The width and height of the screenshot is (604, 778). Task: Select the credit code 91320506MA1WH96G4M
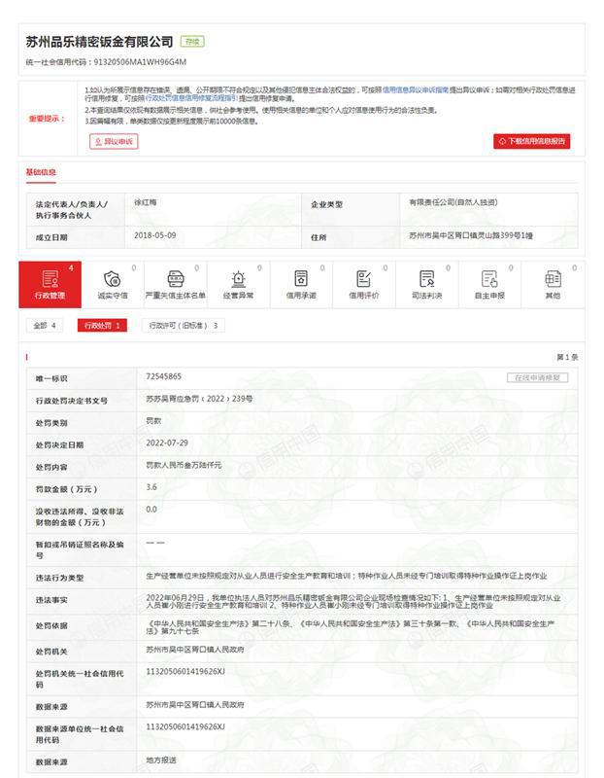pos(140,62)
